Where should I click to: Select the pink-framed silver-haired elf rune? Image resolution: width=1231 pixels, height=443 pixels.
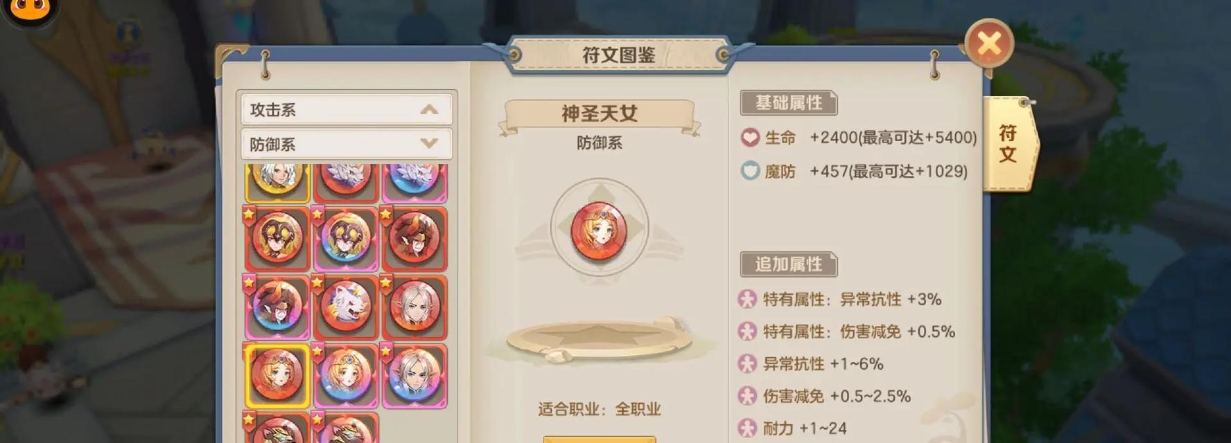(x=414, y=375)
